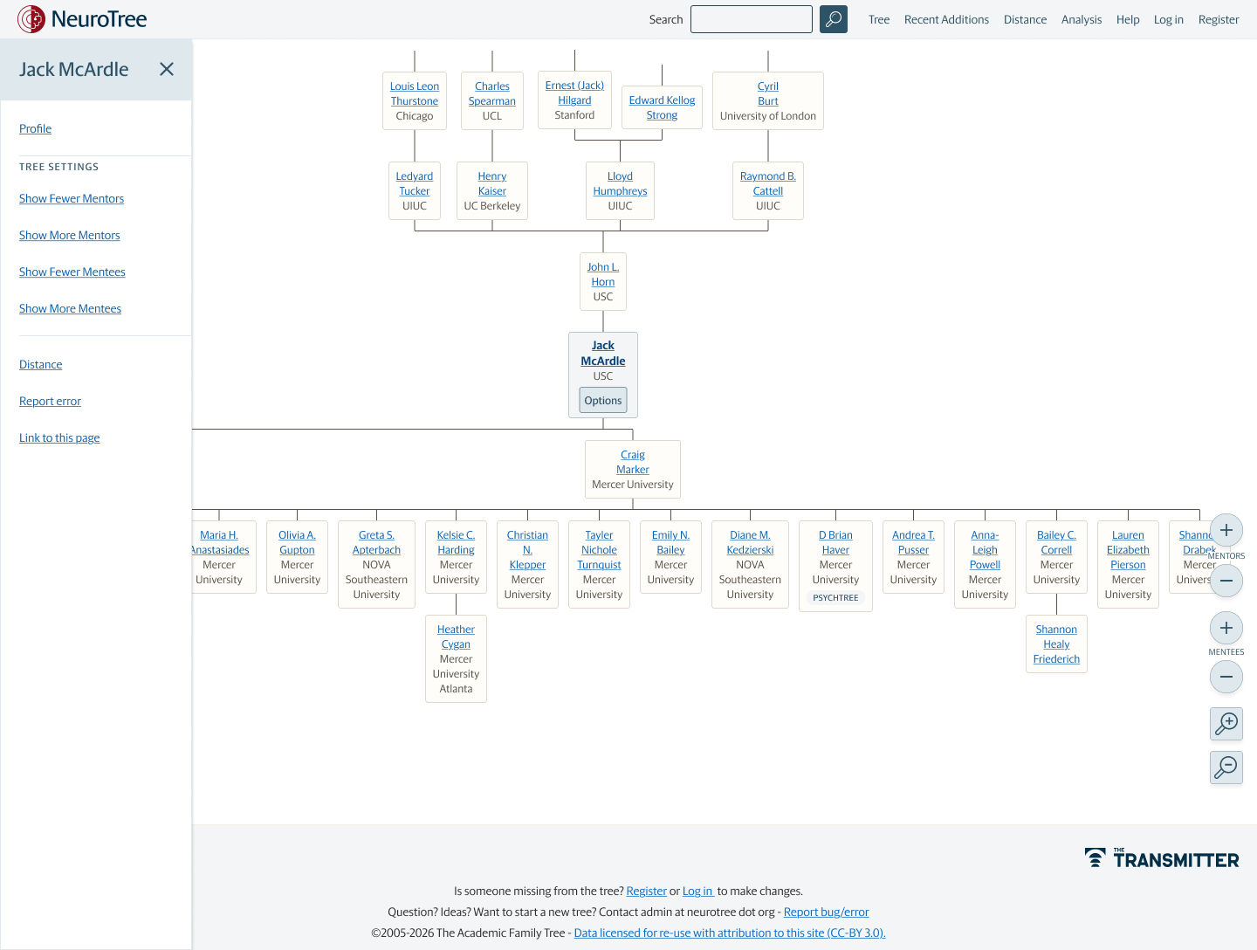Open the Profile link in sidebar
Image resolution: width=1257 pixels, height=950 pixels.
tap(36, 128)
